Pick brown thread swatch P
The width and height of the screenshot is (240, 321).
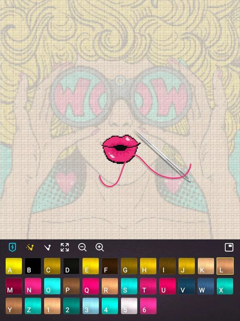(71, 286)
